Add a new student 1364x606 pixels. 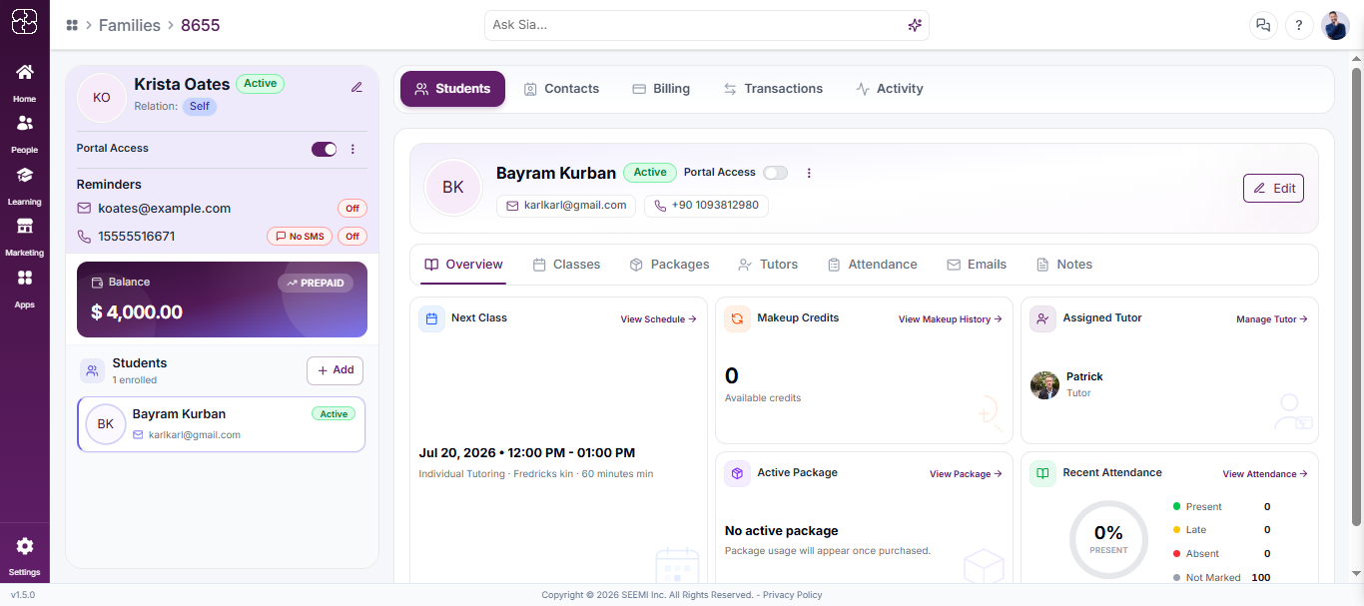pyautogui.click(x=335, y=370)
